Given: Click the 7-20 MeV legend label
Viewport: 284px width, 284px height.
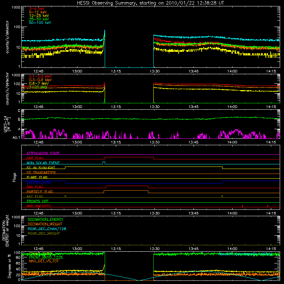Looking at the screenshot, I should point(38,87).
